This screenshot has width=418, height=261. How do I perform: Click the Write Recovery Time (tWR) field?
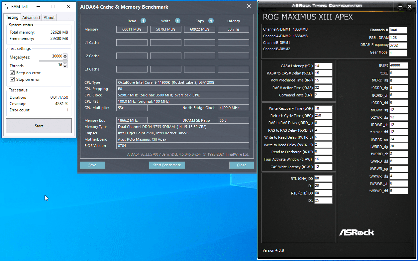point(323,108)
